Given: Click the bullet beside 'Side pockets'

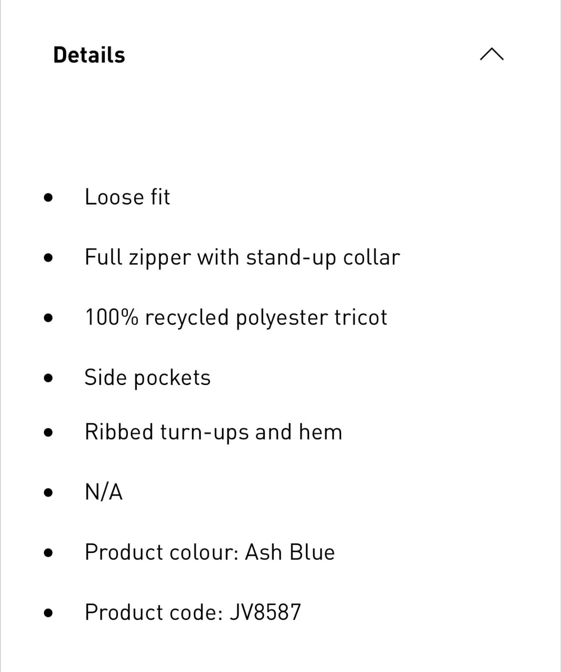Looking at the screenshot, I should pyautogui.click(x=48, y=378).
